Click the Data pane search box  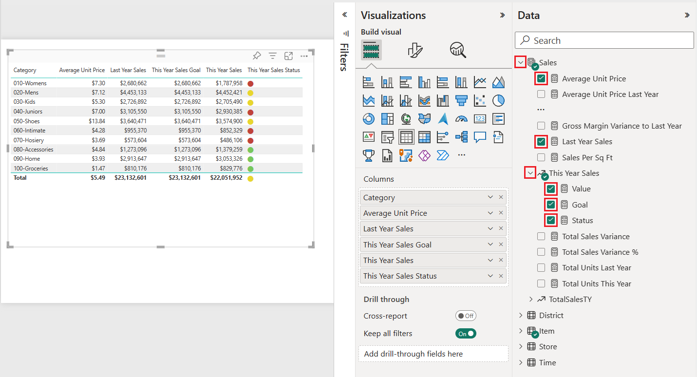[x=604, y=40]
